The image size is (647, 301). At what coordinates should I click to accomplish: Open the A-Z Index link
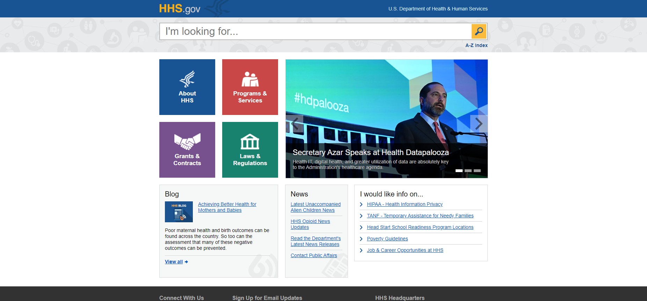[477, 45]
